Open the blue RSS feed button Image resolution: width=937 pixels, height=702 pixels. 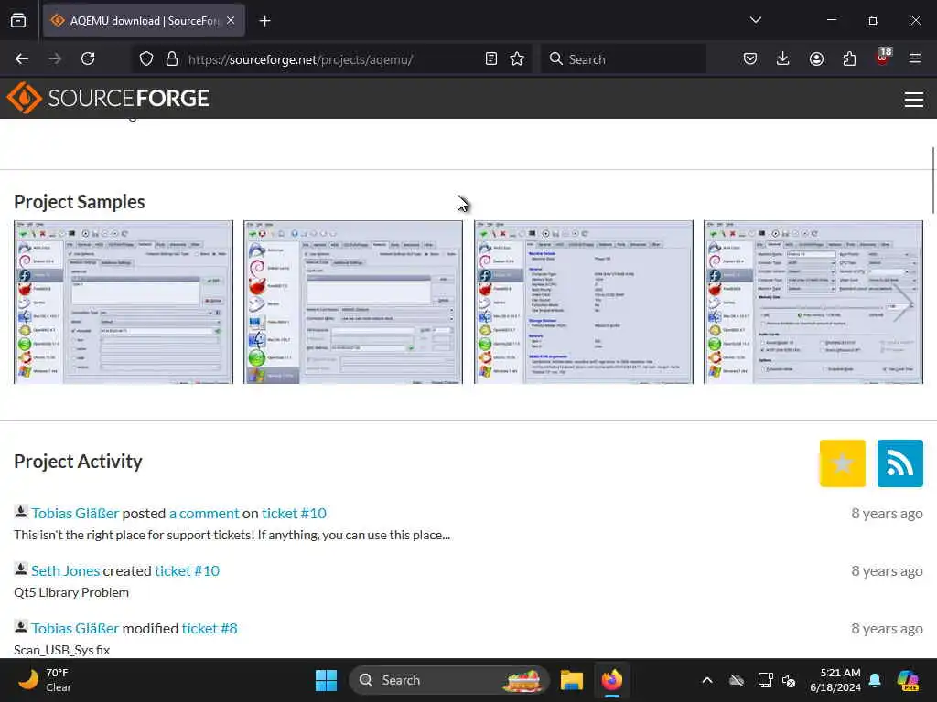tap(900, 463)
